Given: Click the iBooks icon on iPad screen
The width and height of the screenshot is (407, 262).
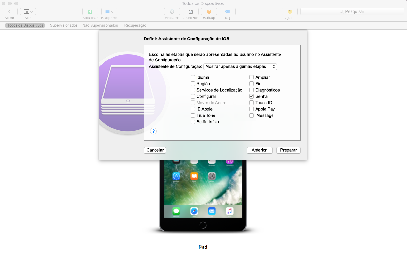Looking at the screenshot, I should (x=194, y=176).
